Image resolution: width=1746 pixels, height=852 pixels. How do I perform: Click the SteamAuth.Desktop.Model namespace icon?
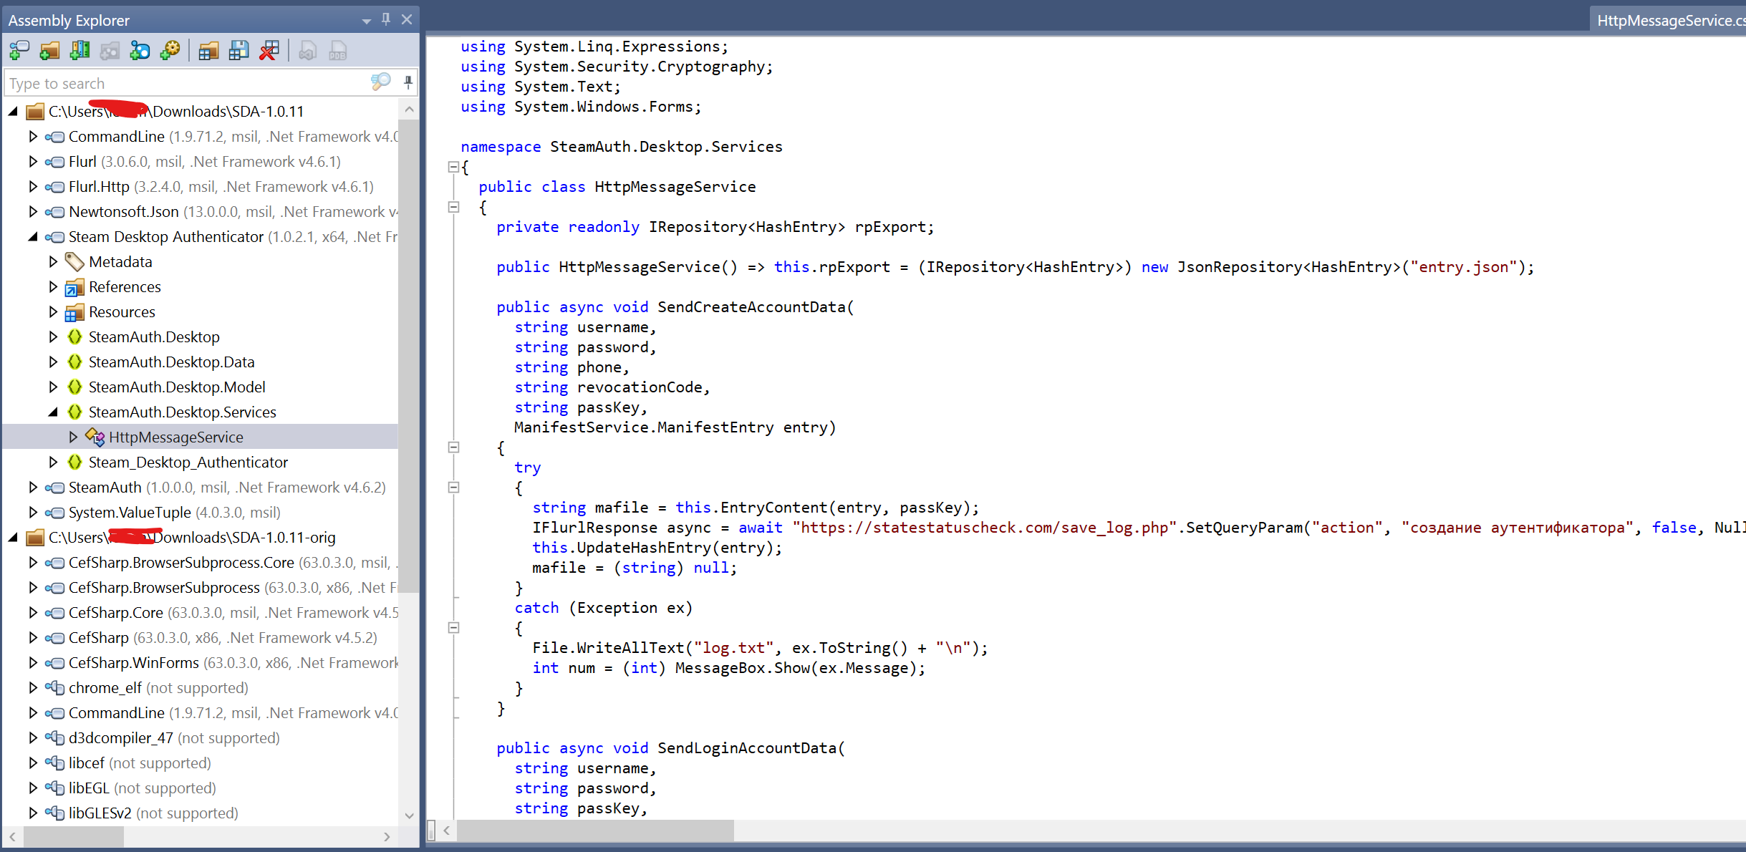pos(74,387)
